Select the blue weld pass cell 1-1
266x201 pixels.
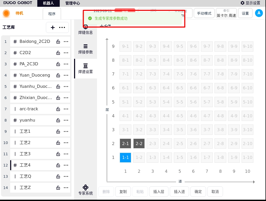click(125, 157)
